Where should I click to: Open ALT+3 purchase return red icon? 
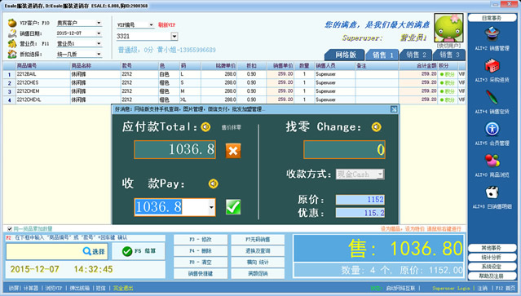(x=492, y=66)
